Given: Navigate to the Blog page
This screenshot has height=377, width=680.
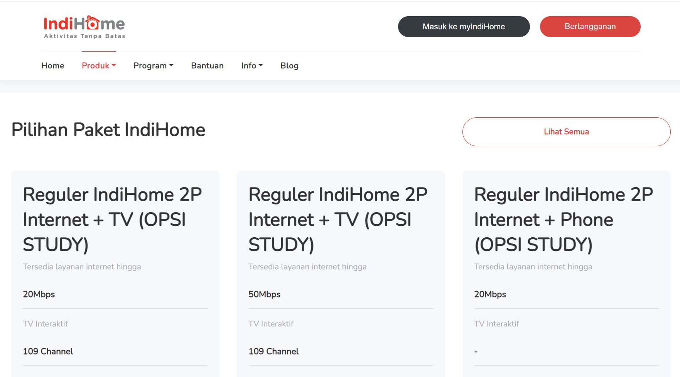Looking at the screenshot, I should click(289, 66).
